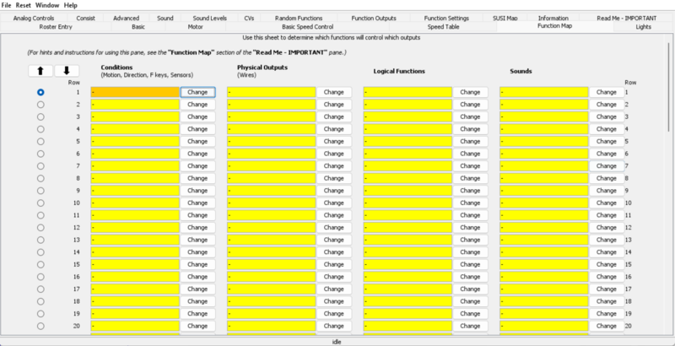Screen dimensions: 675x346
Task: Click the idle status bar text
Action: (x=337, y=342)
